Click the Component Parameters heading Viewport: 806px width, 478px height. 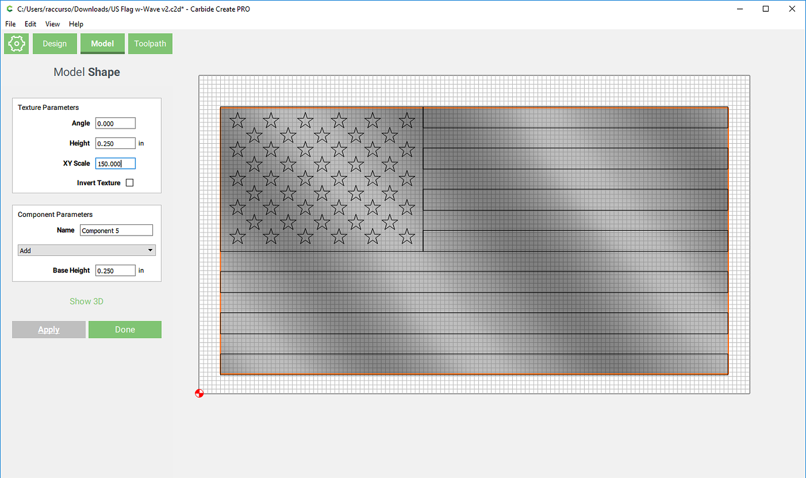click(55, 214)
